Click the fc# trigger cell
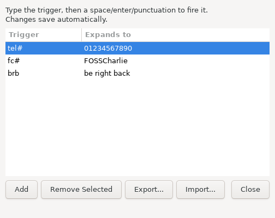 point(14,60)
